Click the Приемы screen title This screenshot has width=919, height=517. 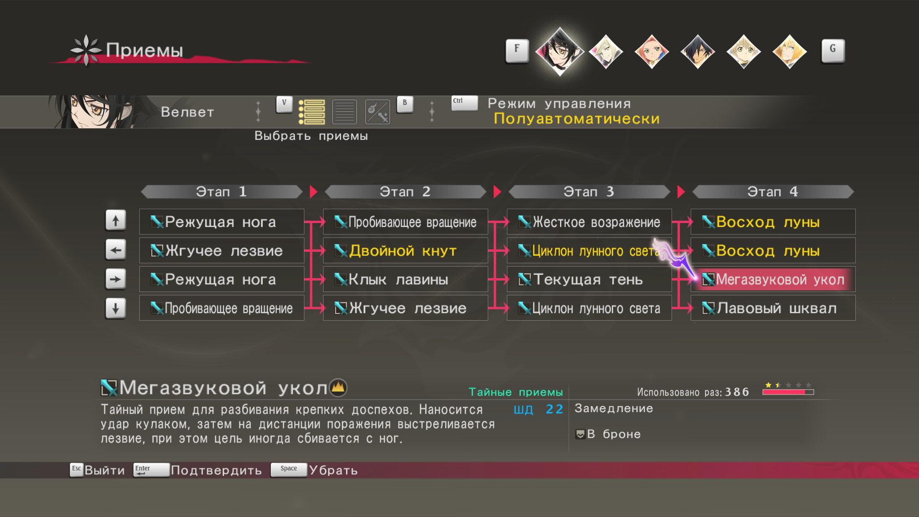144,50
